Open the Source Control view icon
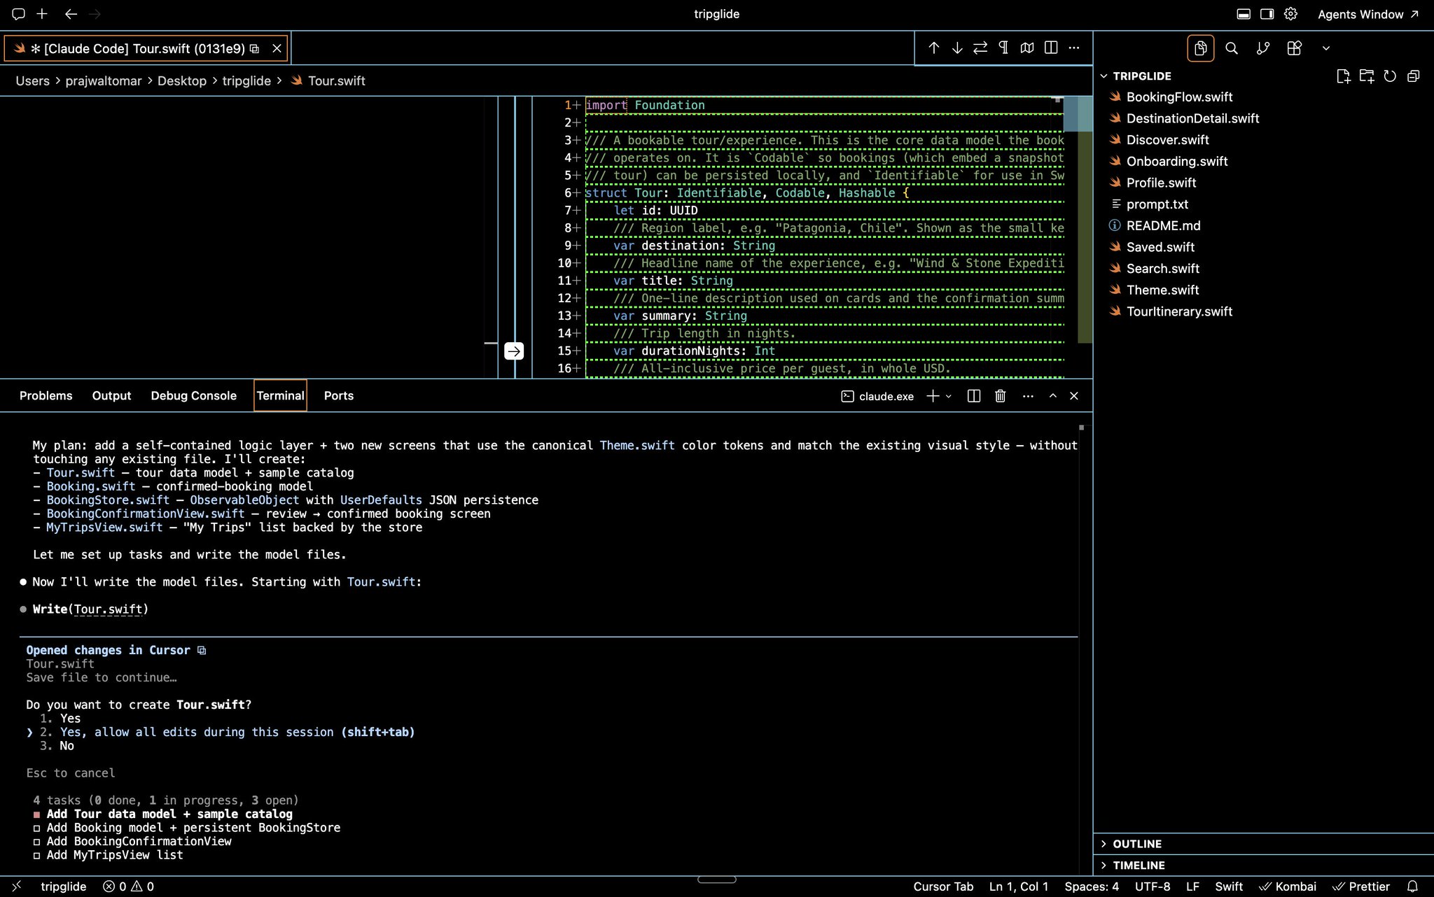This screenshot has height=897, width=1434. 1263,48
